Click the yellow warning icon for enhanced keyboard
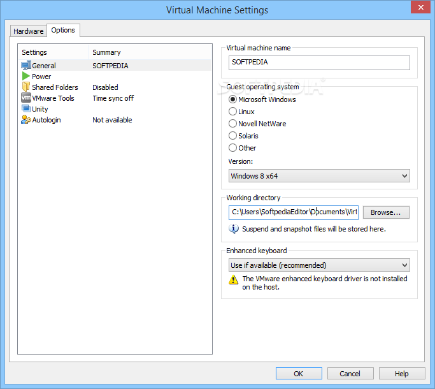This screenshot has width=435, height=389. coord(233,279)
